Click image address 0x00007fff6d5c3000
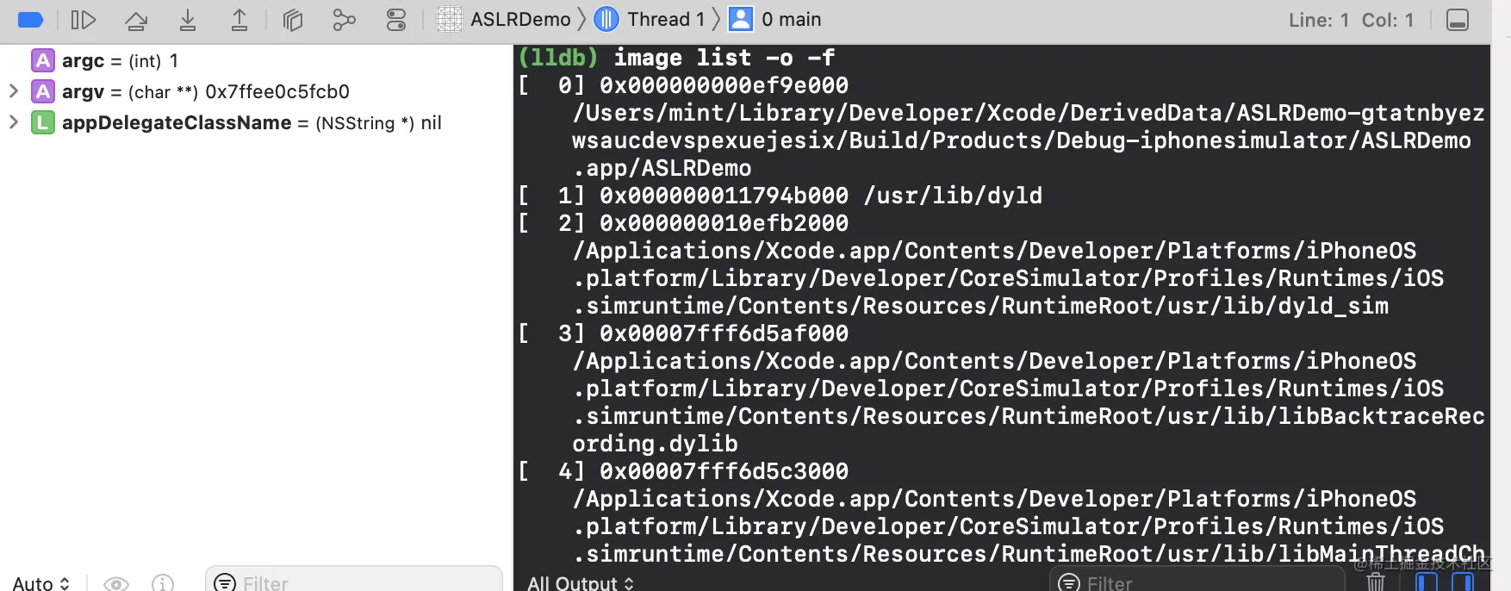This screenshot has width=1511, height=591. click(724, 471)
